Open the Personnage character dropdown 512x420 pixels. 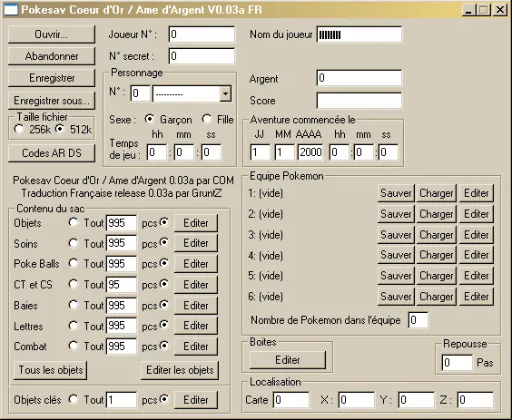(225, 94)
